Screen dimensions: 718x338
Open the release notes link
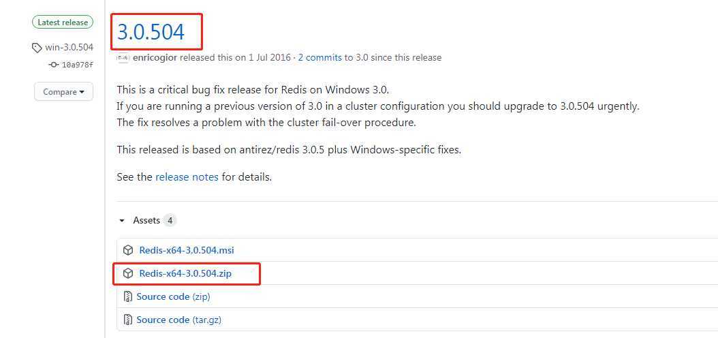click(x=187, y=176)
